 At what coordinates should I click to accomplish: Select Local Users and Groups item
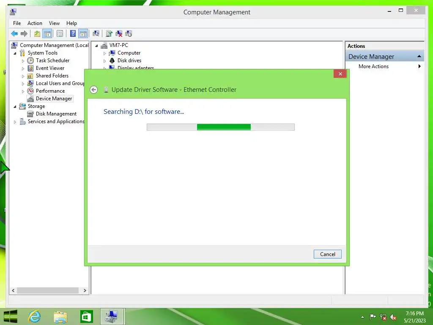click(60, 83)
